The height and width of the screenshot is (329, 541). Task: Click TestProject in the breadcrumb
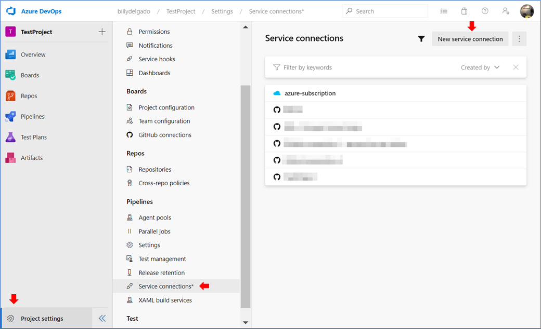pos(181,11)
